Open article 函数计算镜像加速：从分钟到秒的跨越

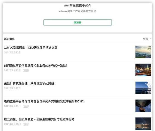(x=29, y=83)
